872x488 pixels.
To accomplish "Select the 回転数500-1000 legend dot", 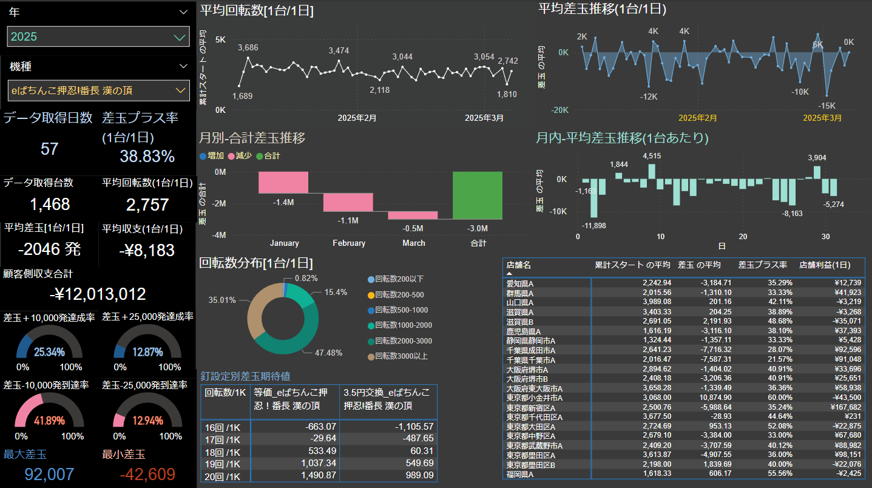I will (x=371, y=310).
